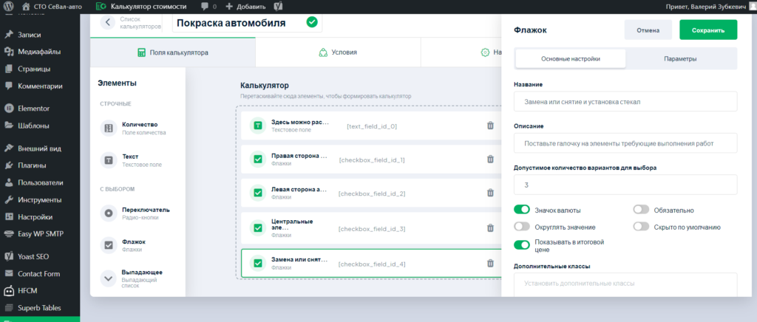Click the Страницы pages icon
This screenshot has width=757, height=322.
[9, 69]
